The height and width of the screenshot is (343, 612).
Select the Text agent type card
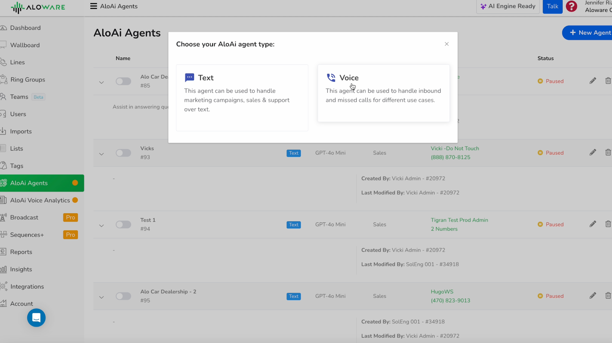coord(242,98)
